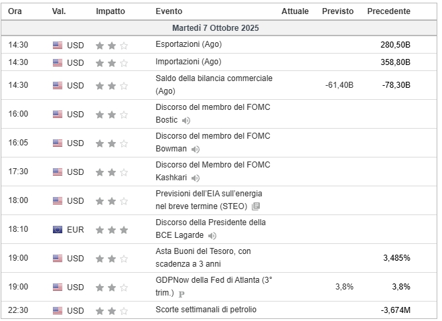Click impact stars in Importazioni row
Image resolution: width=442 pixels, height=321 pixels.
111,63
